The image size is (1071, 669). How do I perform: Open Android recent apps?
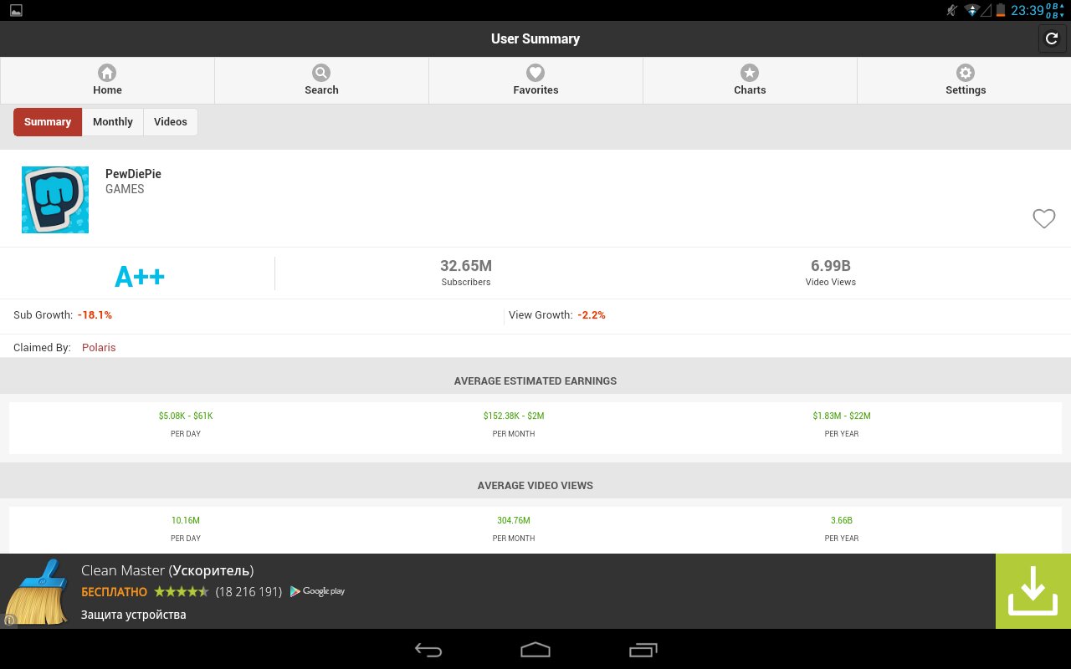[x=643, y=650]
